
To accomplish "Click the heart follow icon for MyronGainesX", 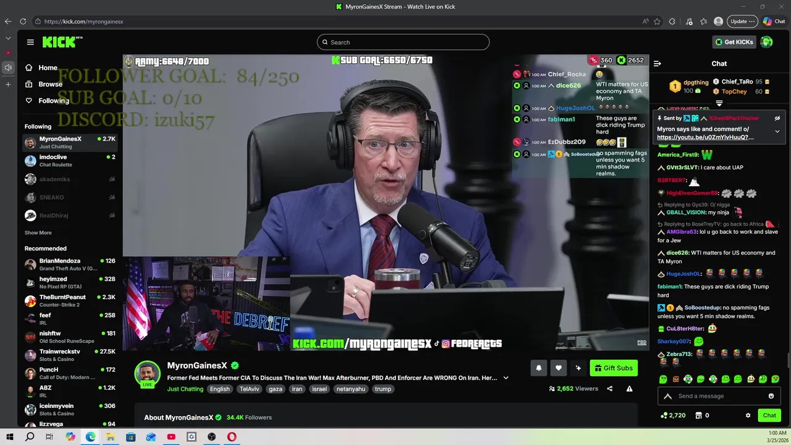I will click(x=559, y=368).
